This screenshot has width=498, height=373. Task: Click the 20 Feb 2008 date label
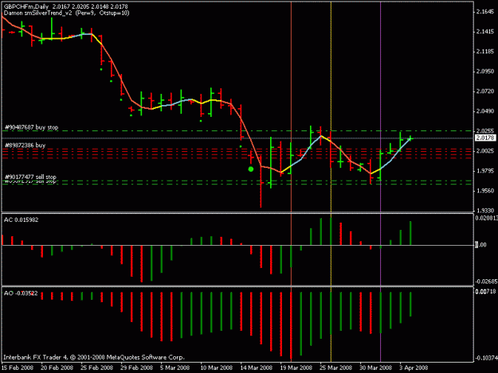click(x=57, y=367)
